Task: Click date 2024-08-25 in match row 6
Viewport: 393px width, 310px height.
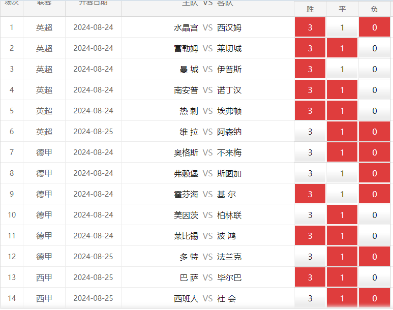Action: (x=93, y=131)
